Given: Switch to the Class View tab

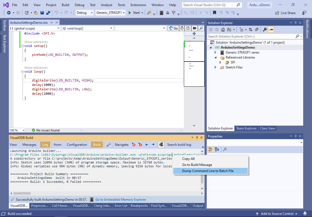Looking at the screenshot, I should [x=267, y=128].
